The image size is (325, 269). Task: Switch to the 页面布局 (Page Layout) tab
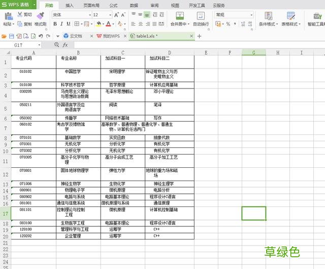91,6
